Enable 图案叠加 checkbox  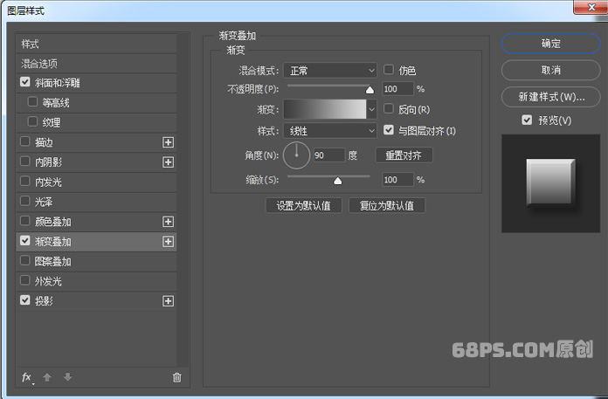pyautogui.click(x=24, y=260)
